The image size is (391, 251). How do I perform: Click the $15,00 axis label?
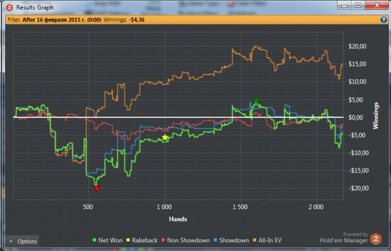(357, 64)
